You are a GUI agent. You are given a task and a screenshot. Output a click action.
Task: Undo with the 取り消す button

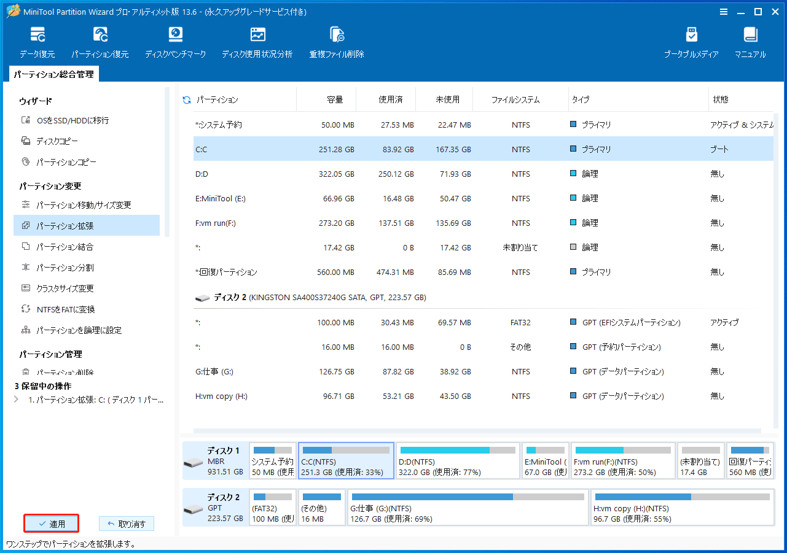click(x=127, y=524)
